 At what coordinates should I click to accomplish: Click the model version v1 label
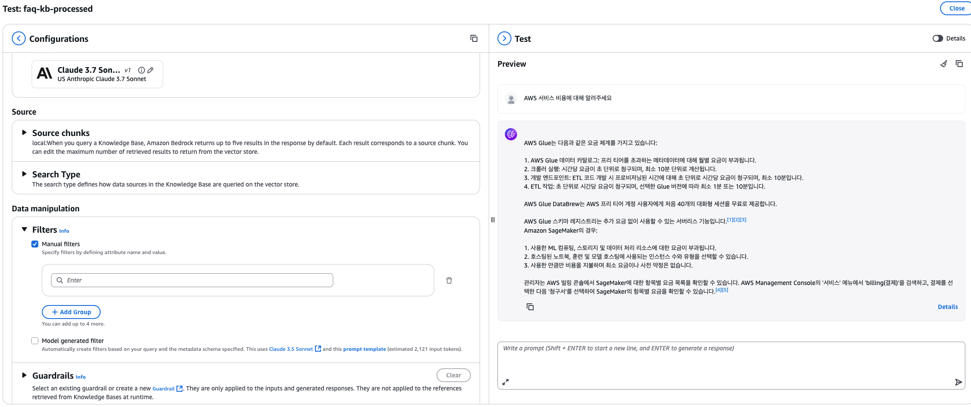[x=128, y=70]
